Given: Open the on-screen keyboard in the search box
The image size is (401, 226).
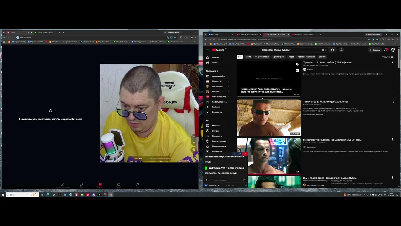Looking at the screenshot, I should click(x=323, y=50).
